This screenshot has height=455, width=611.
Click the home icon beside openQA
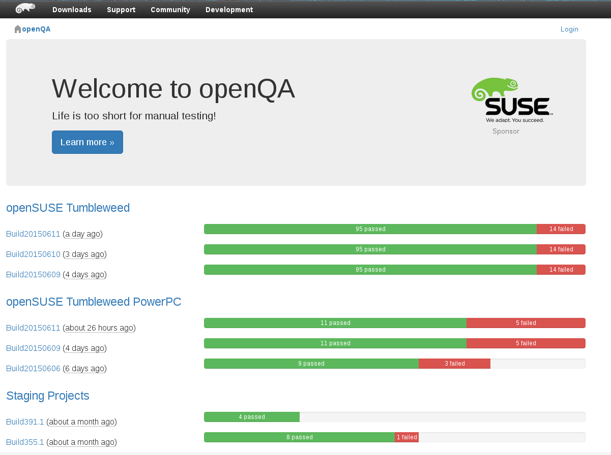(18, 29)
